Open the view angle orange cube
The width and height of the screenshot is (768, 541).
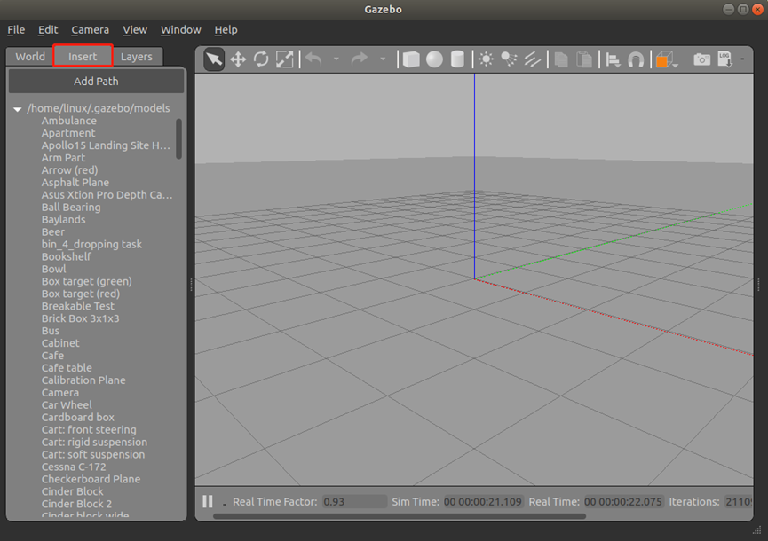[665, 59]
